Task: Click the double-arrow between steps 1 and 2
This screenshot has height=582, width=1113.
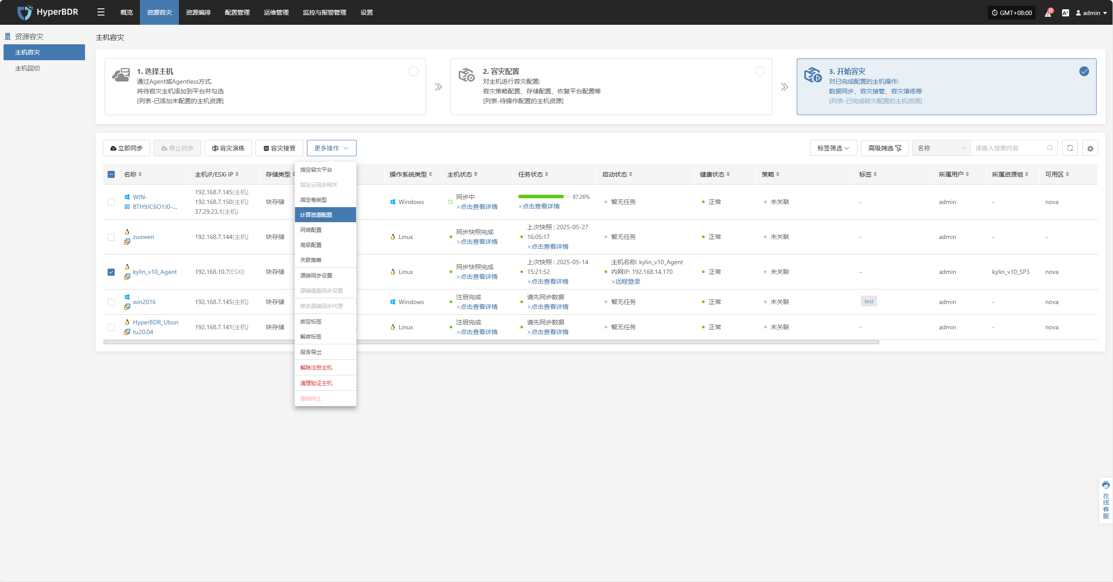Action: coord(438,87)
